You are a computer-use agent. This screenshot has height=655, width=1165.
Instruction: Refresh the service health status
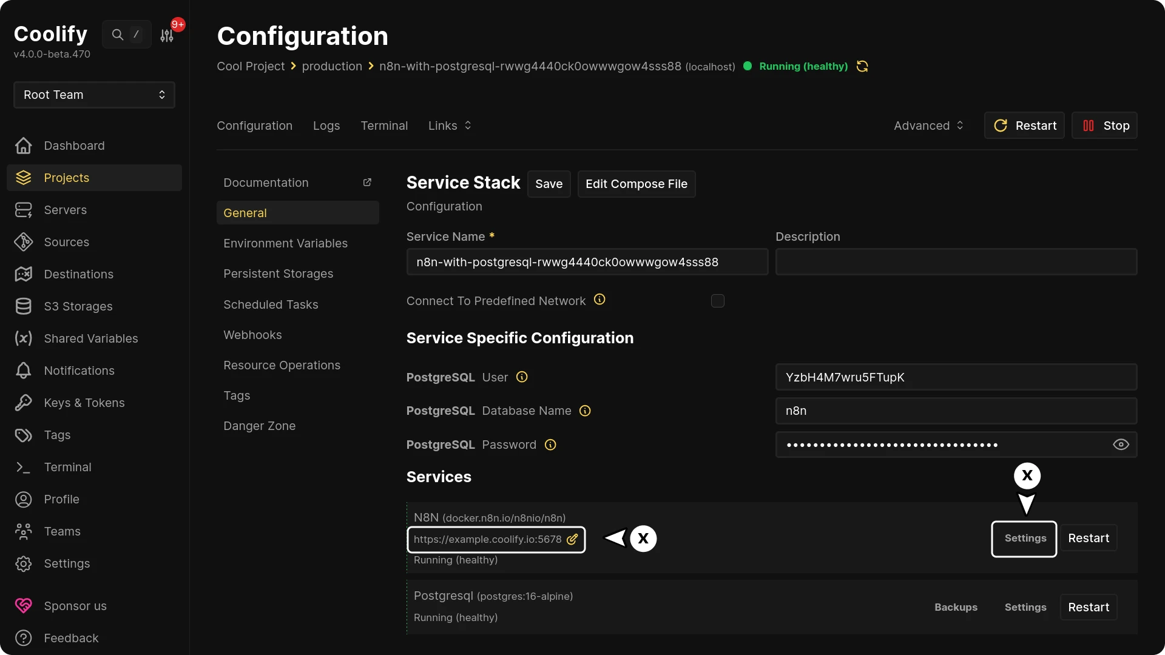point(862,66)
